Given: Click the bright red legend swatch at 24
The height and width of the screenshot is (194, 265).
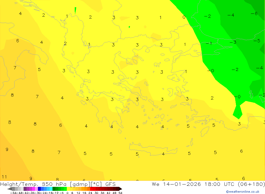Looking at the screenshot, I should 91,189.
